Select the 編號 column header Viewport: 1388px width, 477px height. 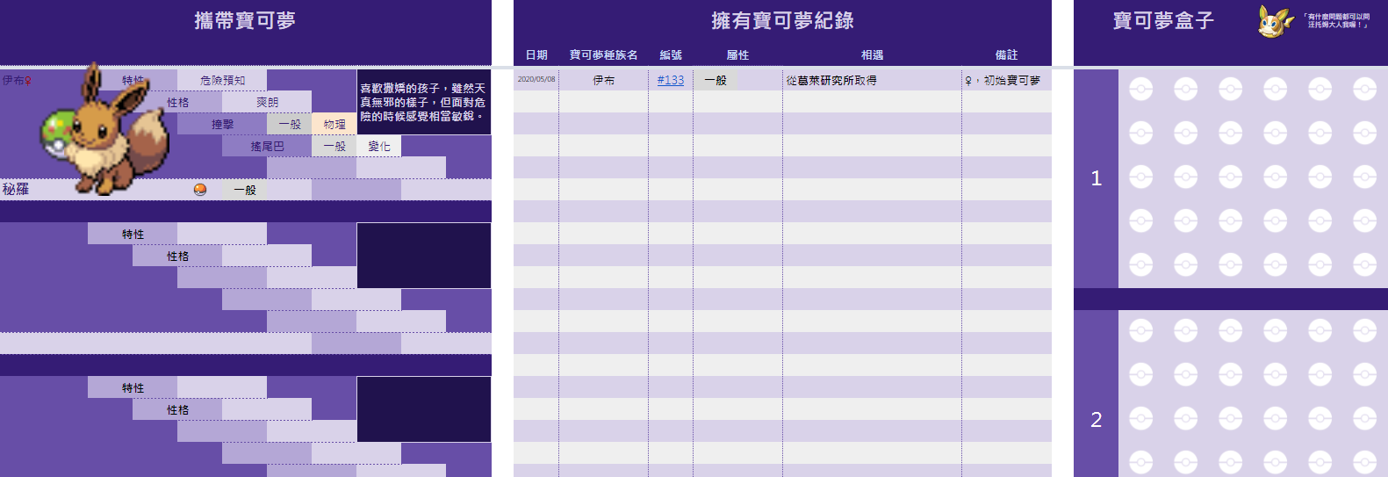(671, 54)
